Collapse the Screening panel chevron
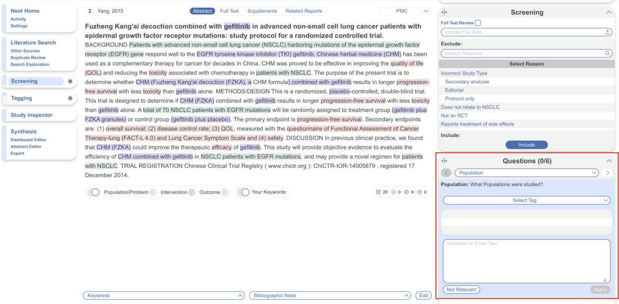Screen dimensions: 619x304 (x=609, y=12)
